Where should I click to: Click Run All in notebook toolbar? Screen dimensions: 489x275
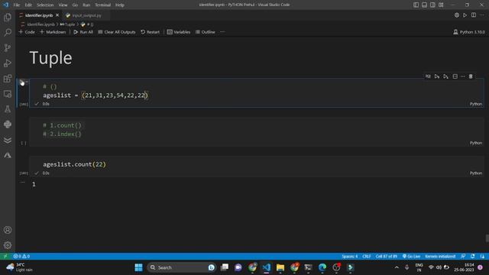pyautogui.click(x=83, y=32)
